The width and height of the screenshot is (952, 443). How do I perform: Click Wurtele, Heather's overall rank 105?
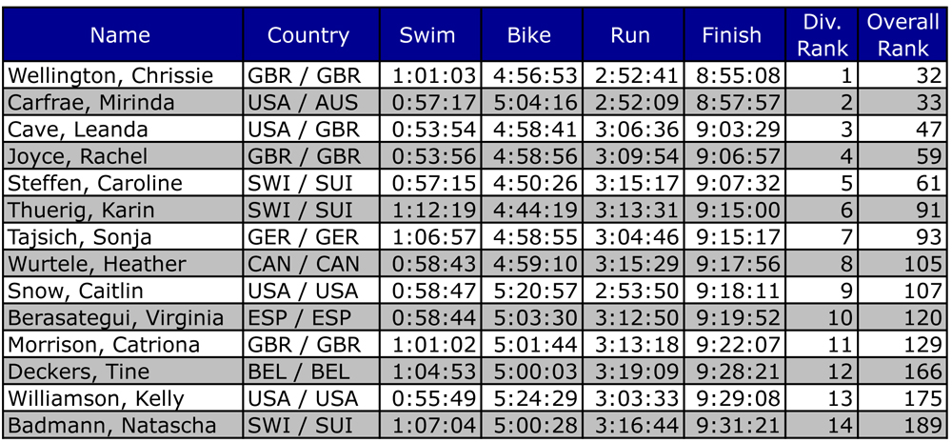[902, 263]
